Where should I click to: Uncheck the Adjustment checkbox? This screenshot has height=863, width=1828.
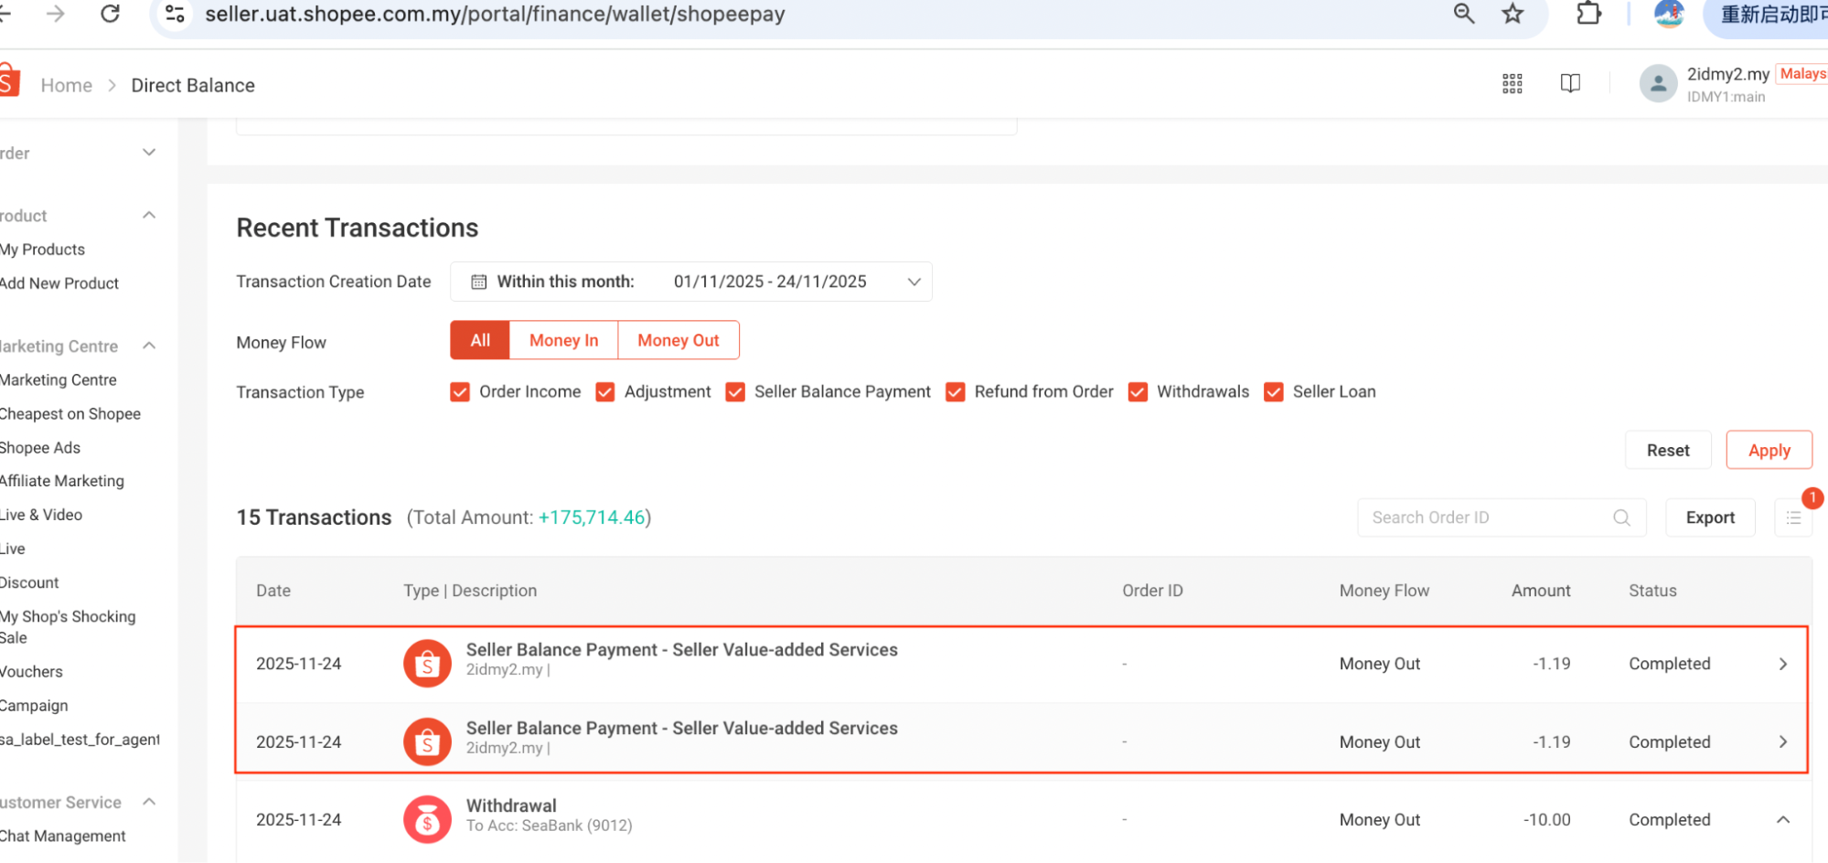(604, 392)
